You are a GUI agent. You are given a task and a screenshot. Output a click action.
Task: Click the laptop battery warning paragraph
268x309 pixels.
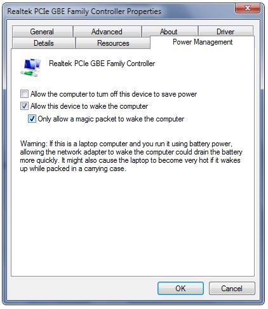coord(131,156)
